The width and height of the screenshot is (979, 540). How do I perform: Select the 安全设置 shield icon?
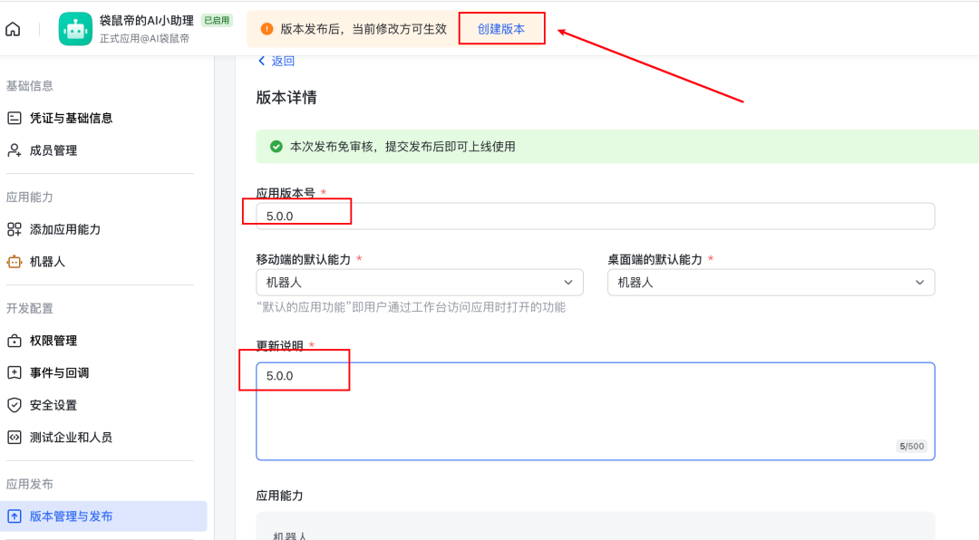[x=13, y=405]
